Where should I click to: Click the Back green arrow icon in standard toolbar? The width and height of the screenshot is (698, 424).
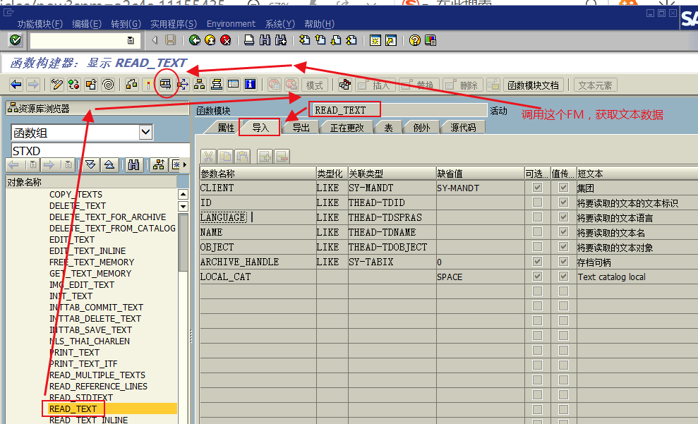click(x=195, y=40)
